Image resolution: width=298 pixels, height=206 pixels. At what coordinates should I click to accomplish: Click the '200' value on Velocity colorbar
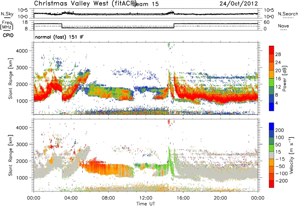tap(280, 130)
